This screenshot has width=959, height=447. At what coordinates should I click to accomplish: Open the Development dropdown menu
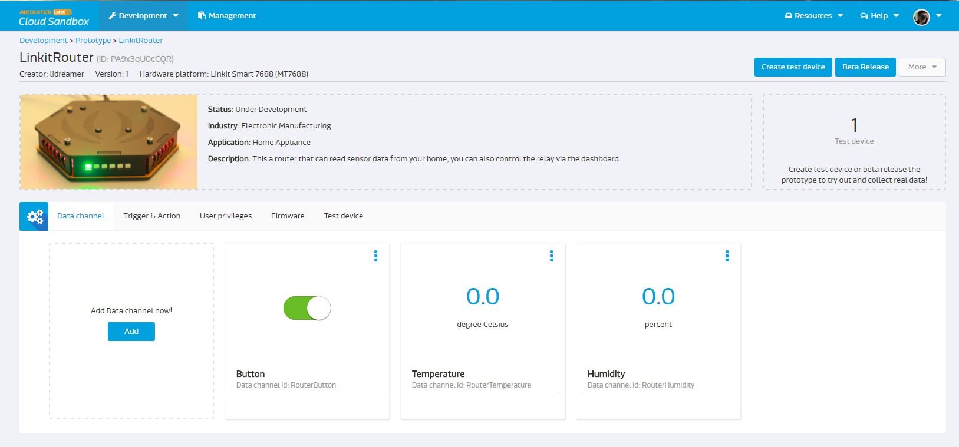point(144,16)
